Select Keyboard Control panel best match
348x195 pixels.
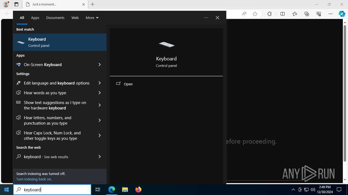(x=60, y=42)
